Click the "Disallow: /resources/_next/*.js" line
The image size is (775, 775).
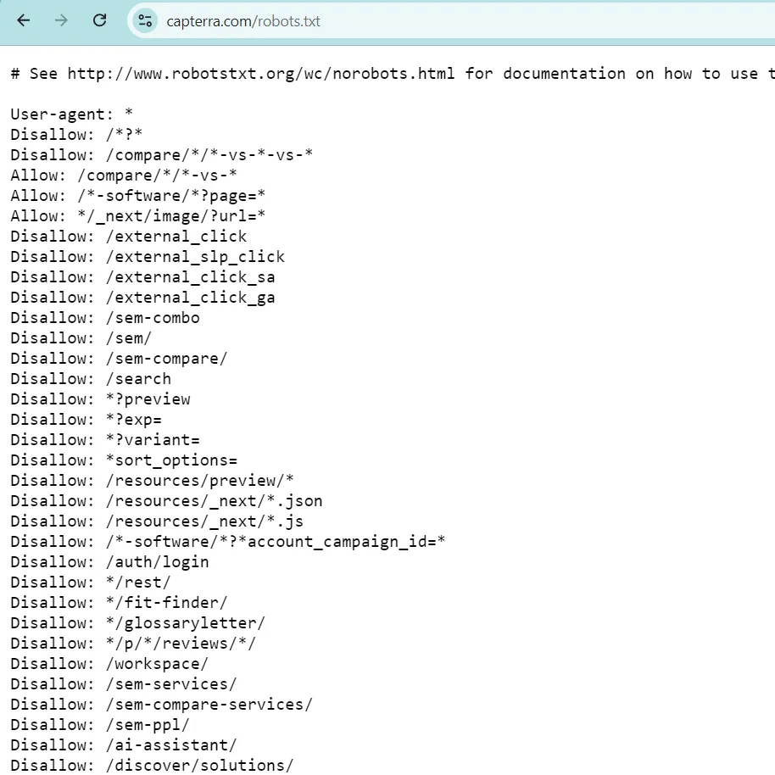[x=157, y=521]
